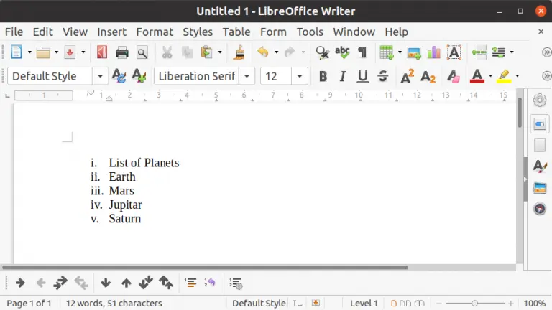Insert a chart using the chart icon
Viewport: 552px width, 310px height.
point(433,52)
